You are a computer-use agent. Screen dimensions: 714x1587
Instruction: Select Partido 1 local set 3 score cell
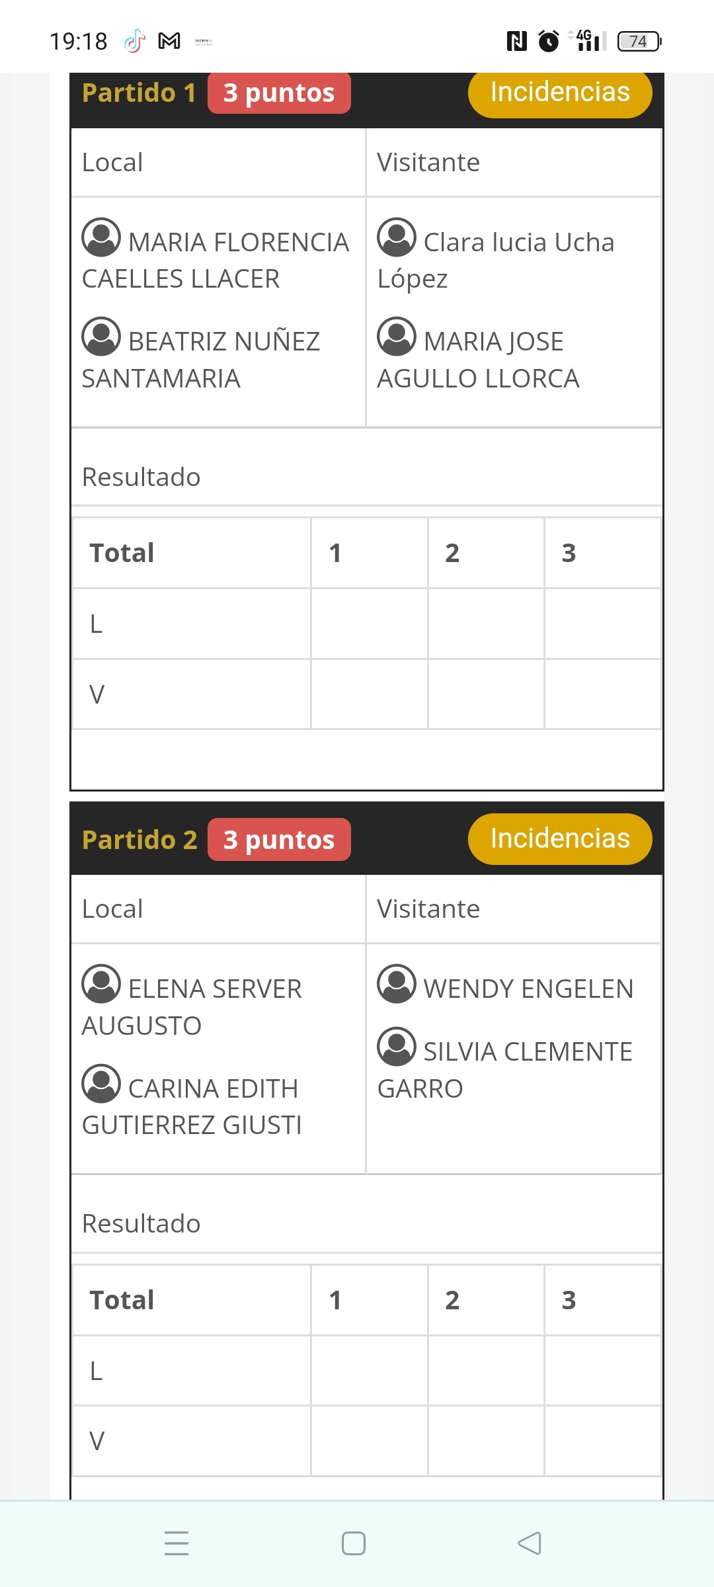[x=603, y=624]
